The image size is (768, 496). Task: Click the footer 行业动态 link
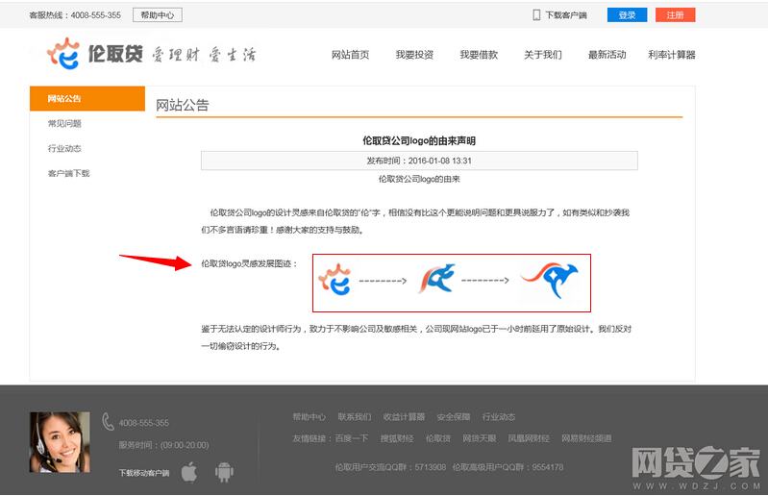[x=499, y=416]
